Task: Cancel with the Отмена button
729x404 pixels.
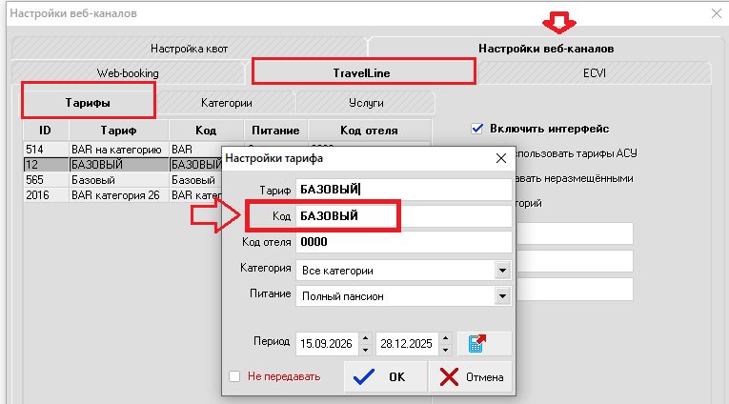Action: click(x=471, y=376)
